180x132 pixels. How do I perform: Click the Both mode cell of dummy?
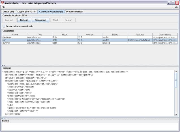(x=65, y=43)
